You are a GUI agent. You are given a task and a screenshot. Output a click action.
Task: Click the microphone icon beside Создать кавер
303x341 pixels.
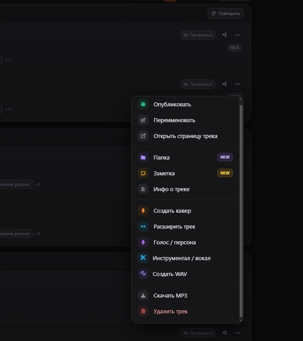coord(143,211)
